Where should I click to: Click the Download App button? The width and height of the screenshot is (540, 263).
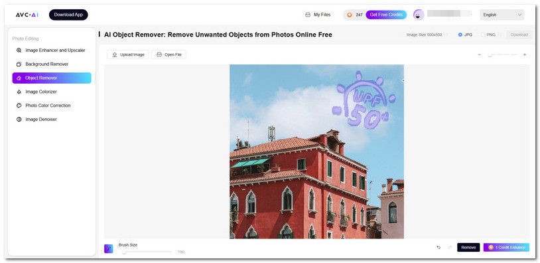[68, 15]
